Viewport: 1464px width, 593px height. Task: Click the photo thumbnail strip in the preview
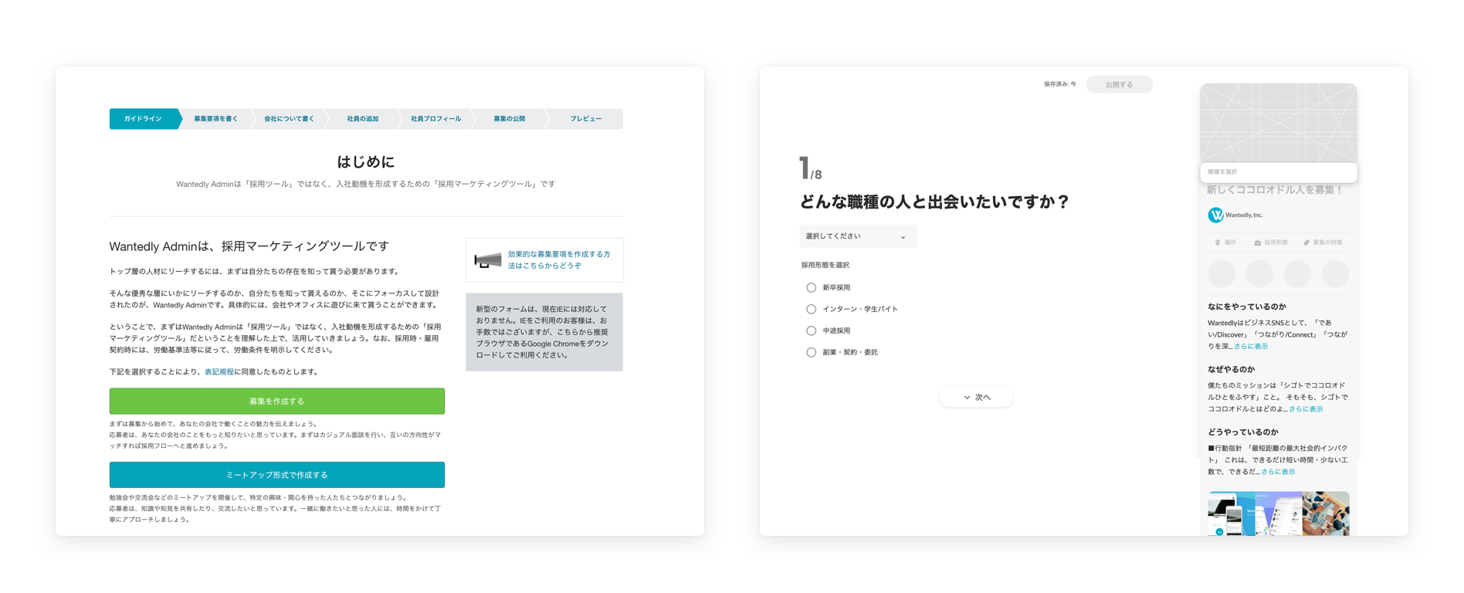[x=1279, y=513]
